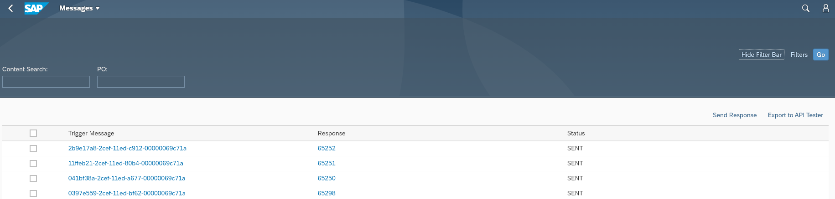
Task: Open response link 65251
Action: tap(327, 163)
